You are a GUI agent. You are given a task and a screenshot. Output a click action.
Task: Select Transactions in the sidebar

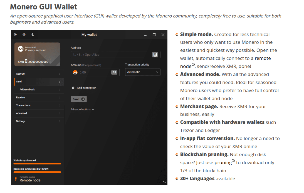pos(23,105)
